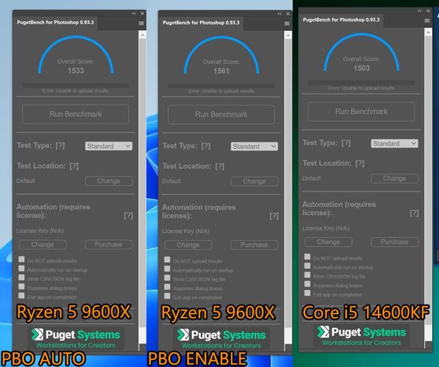The width and height of the screenshot is (439, 367).
Task: Click Test Location Change button in right panel
Action: tap(394, 178)
